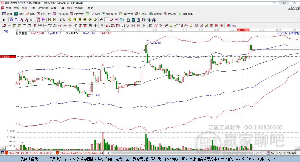
Task: Click the zigzag line drawing icon
Action: (x=112, y=20)
